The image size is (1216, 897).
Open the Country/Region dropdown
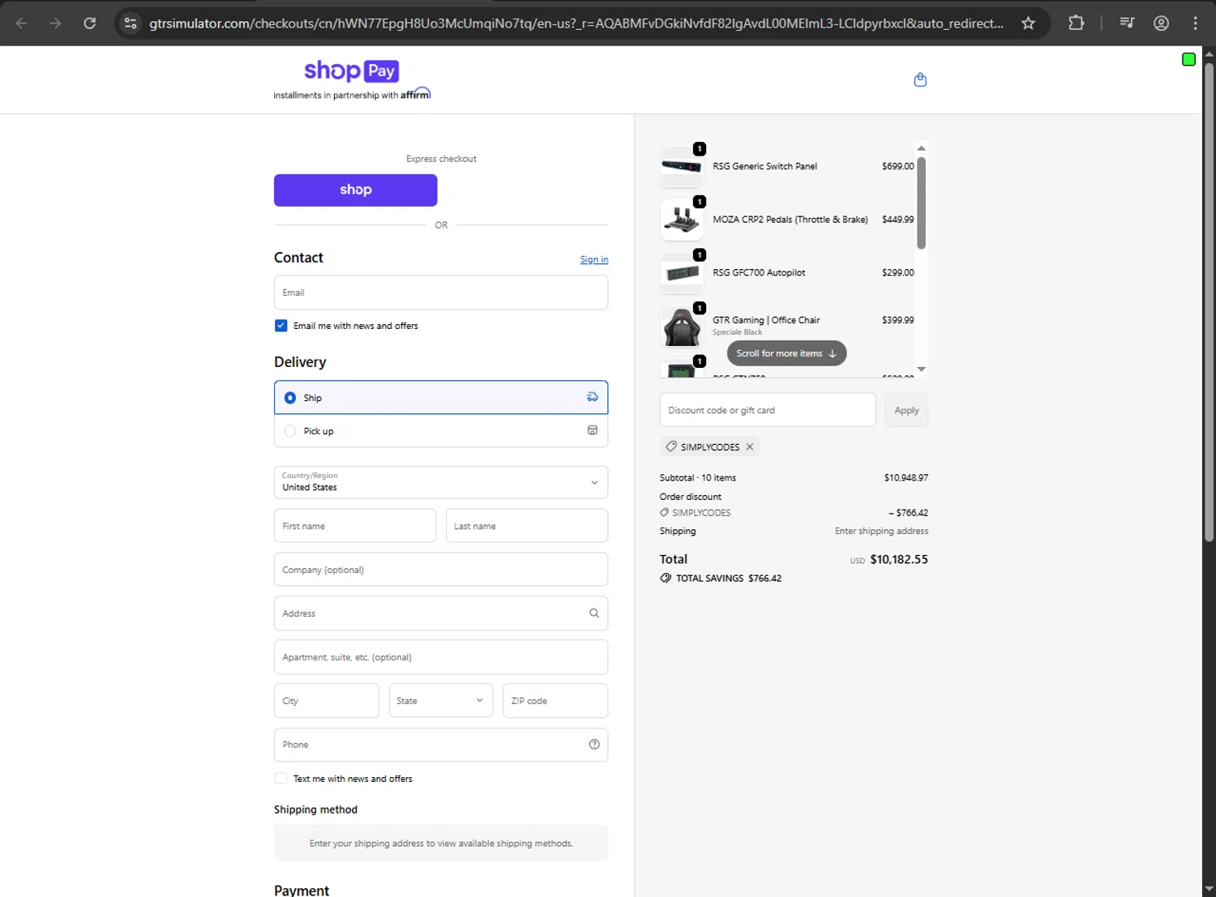[441, 482]
